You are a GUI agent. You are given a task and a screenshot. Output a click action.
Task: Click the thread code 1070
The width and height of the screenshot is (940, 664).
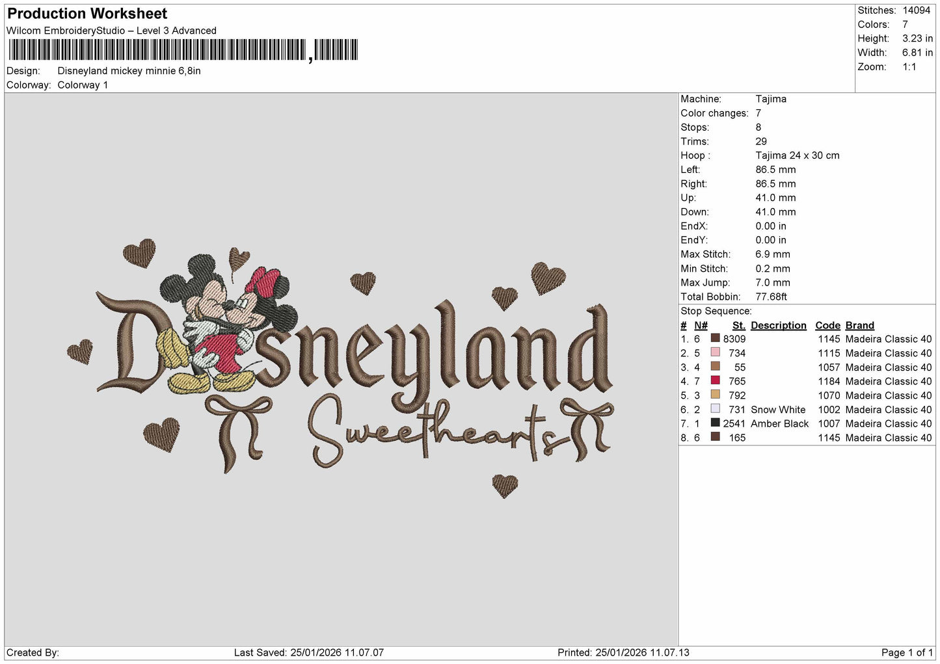tap(829, 395)
